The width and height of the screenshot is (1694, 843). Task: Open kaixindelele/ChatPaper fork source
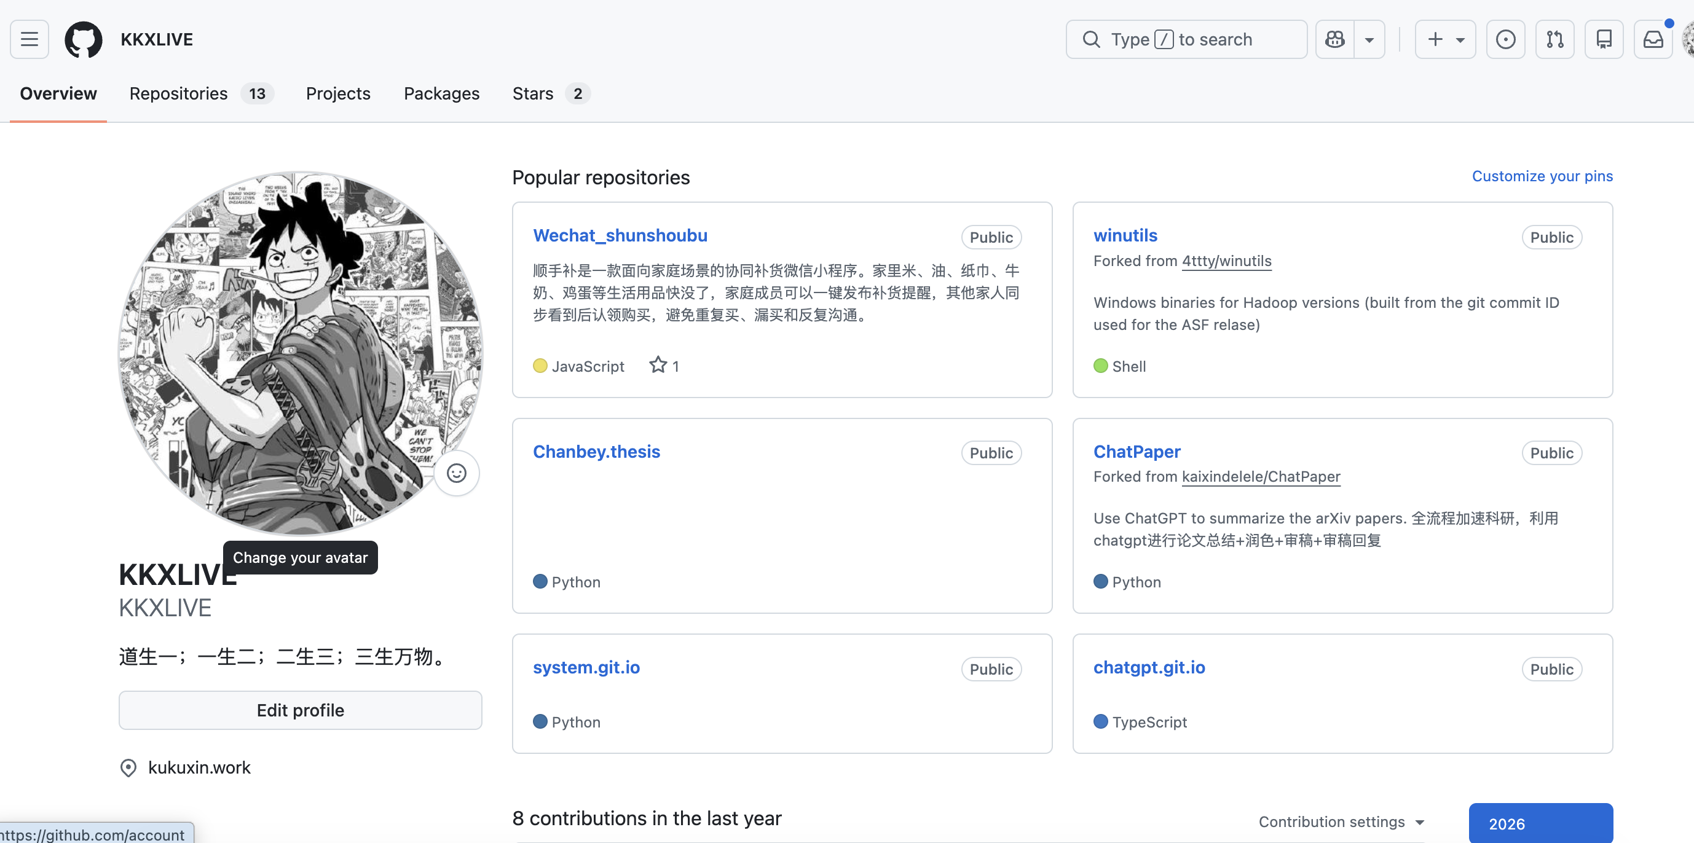(1261, 477)
